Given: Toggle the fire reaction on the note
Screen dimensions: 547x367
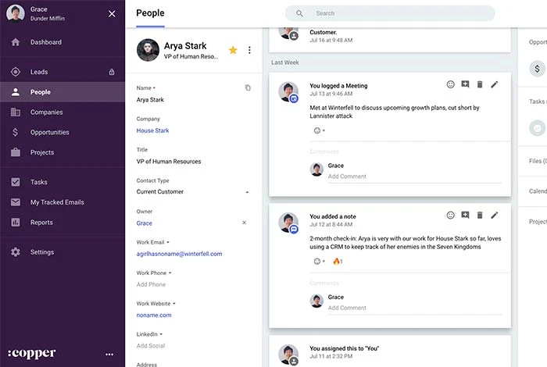Looking at the screenshot, I should pyautogui.click(x=338, y=261).
